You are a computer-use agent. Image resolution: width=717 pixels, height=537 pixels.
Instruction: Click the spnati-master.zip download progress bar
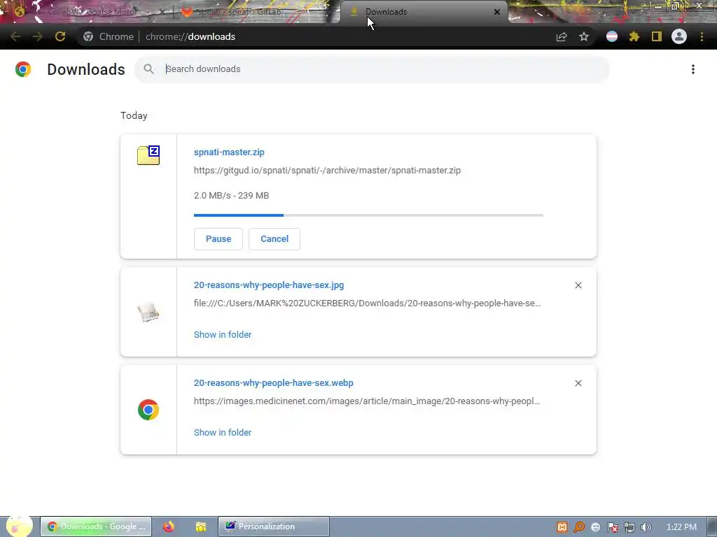click(368, 215)
